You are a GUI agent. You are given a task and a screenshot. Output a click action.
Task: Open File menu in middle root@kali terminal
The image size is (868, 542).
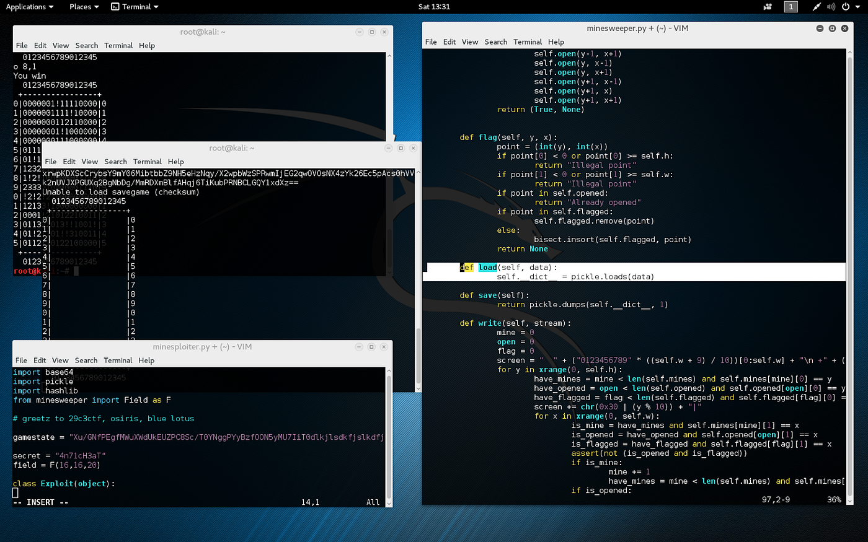click(51, 162)
